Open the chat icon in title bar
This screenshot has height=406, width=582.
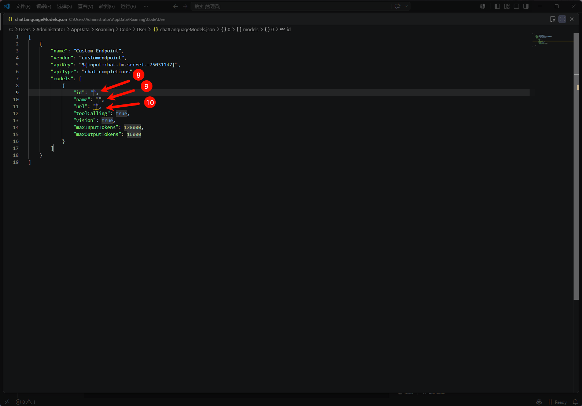397,6
